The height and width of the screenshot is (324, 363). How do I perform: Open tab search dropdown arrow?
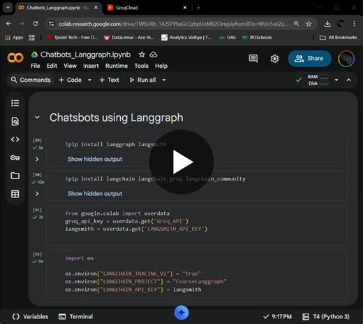click(8, 8)
